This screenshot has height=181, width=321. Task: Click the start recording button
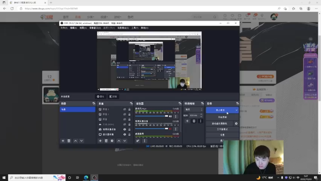tap(222, 117)
